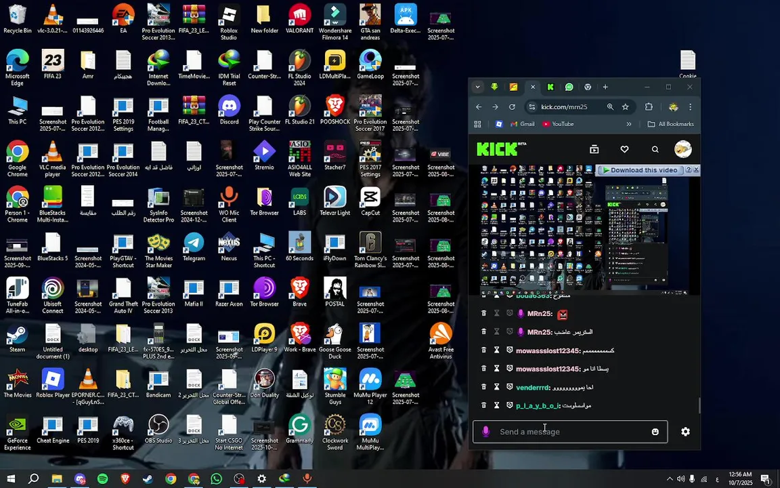Click the heart following icon on Kick
Screen dimensions: 780x488
(624, 149)
